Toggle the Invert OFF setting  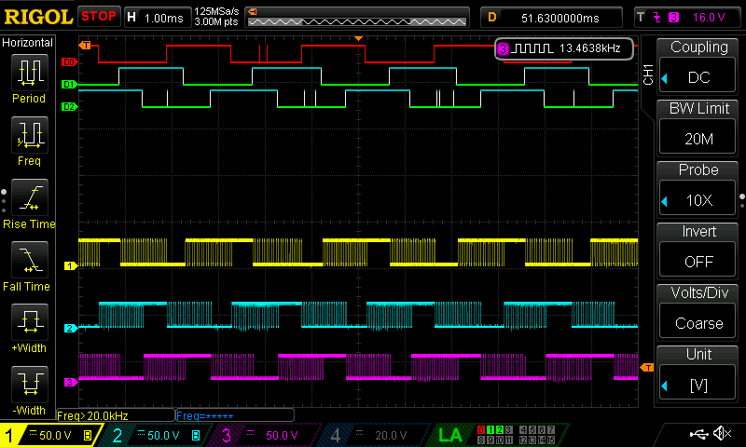click(698, 250)
